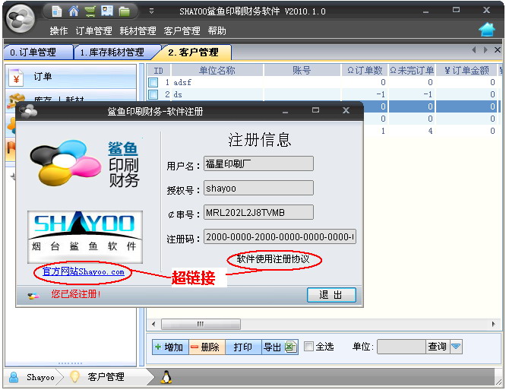The image size is (506, 390).
Task: Click the shopping cart icon in quick toolbar
Action: [x=90, y=11]
